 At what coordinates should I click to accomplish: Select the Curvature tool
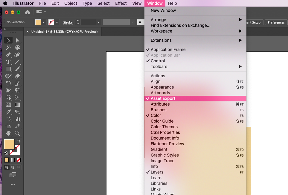click(17, 55)
